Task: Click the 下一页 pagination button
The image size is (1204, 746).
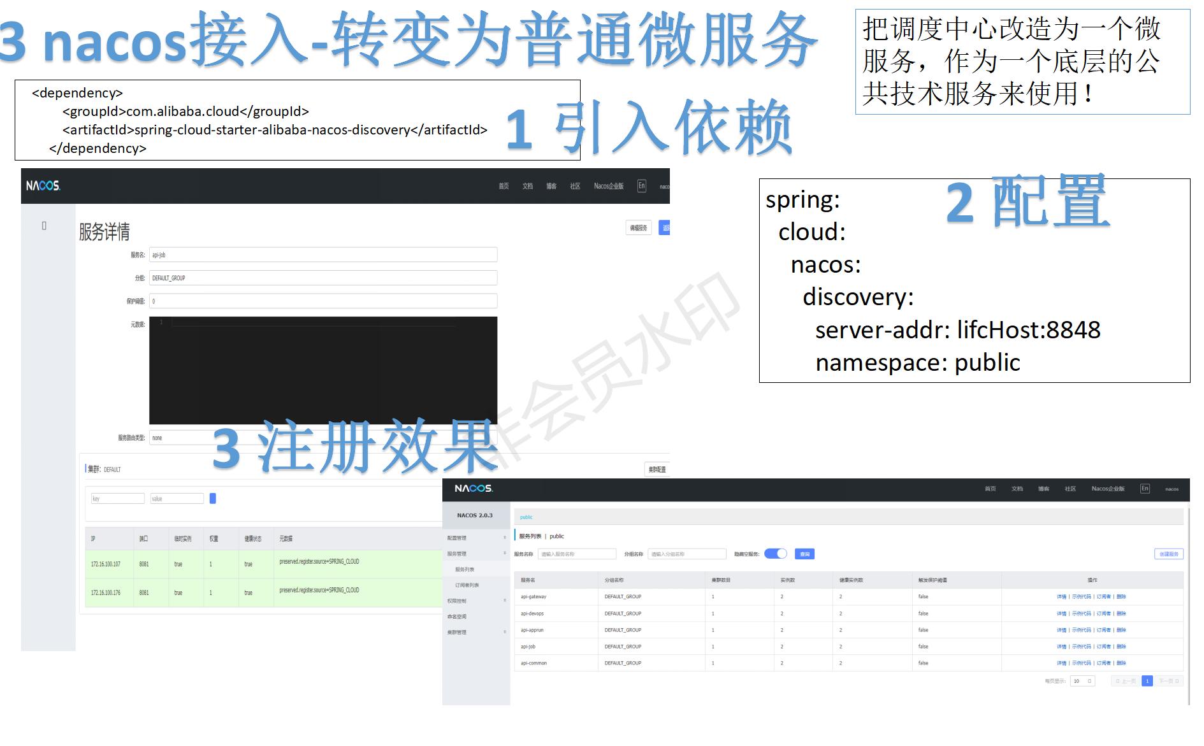Action: (x=1169, y=681)
